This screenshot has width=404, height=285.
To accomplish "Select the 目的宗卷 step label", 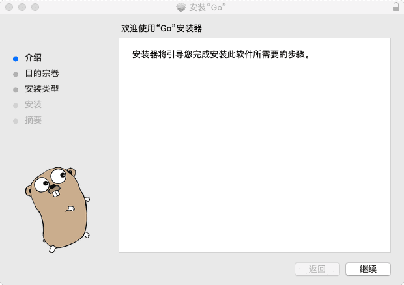I will pyautogui.click(x=42, y=74).
